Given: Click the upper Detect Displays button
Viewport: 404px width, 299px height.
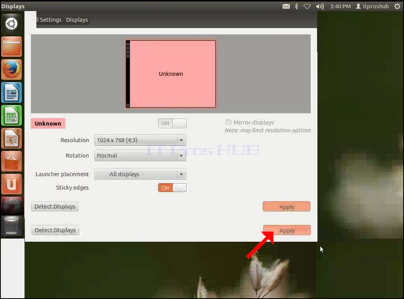Looking at the screenshot, I should pos(55,207).
